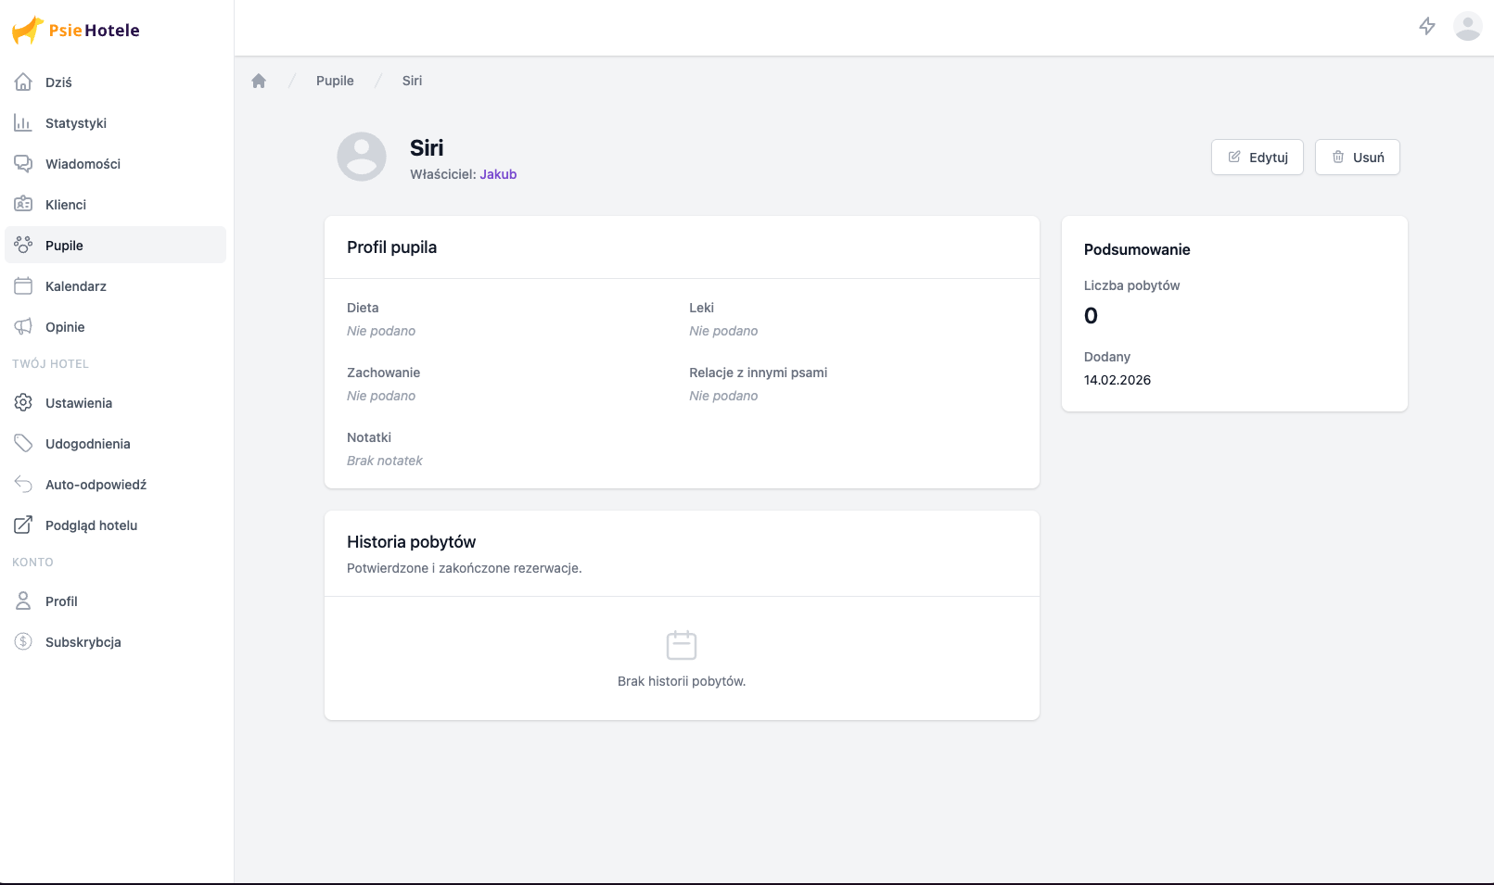Screen dimensions: 1494x885
Task: Open the user avatar menu in top bar
Action: (1467, 26)
